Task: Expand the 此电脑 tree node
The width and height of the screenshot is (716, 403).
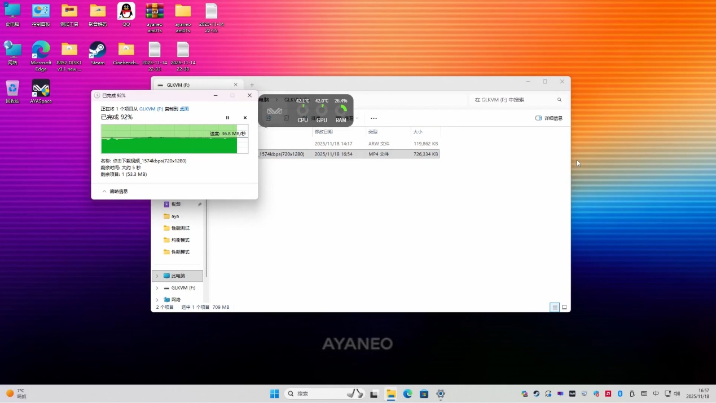Action: pyautogui.click(x=157, y=276)
